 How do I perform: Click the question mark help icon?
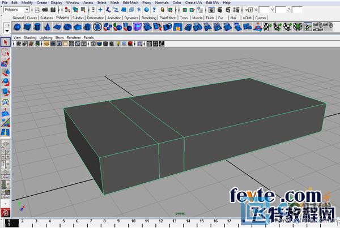pos(154,10)
